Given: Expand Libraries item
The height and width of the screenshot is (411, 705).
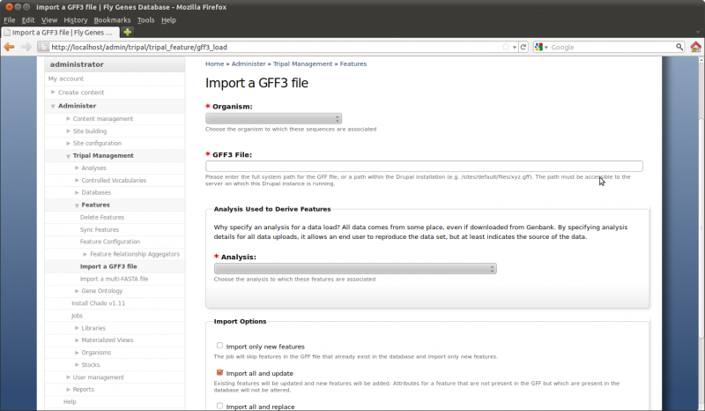Looking at the screenshot, I should [77, 328].
